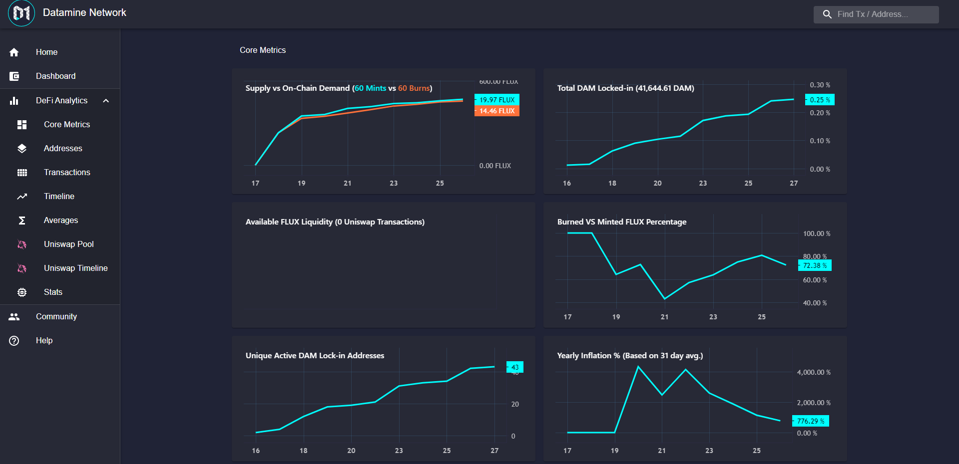Screen dimensions: 959x464
Task: Focus the Find Tx / Address search field
Action: tap(876, 14)
